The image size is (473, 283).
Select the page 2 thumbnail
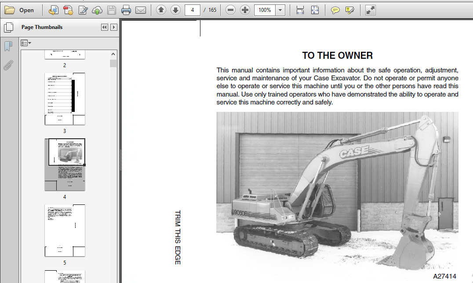(x=65, y=54)
